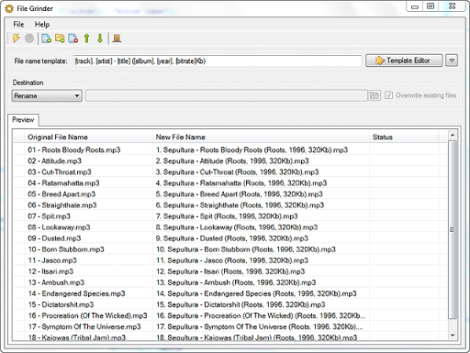This screenshot has height=353, width=470.
Task: Click new name '3. Sepultura - Cut-Throat'
Action: pyautogui.click(x=237, y=171)
